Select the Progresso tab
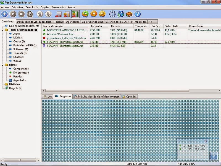Screen dimensions: 221x166 [x=63, y=96]
